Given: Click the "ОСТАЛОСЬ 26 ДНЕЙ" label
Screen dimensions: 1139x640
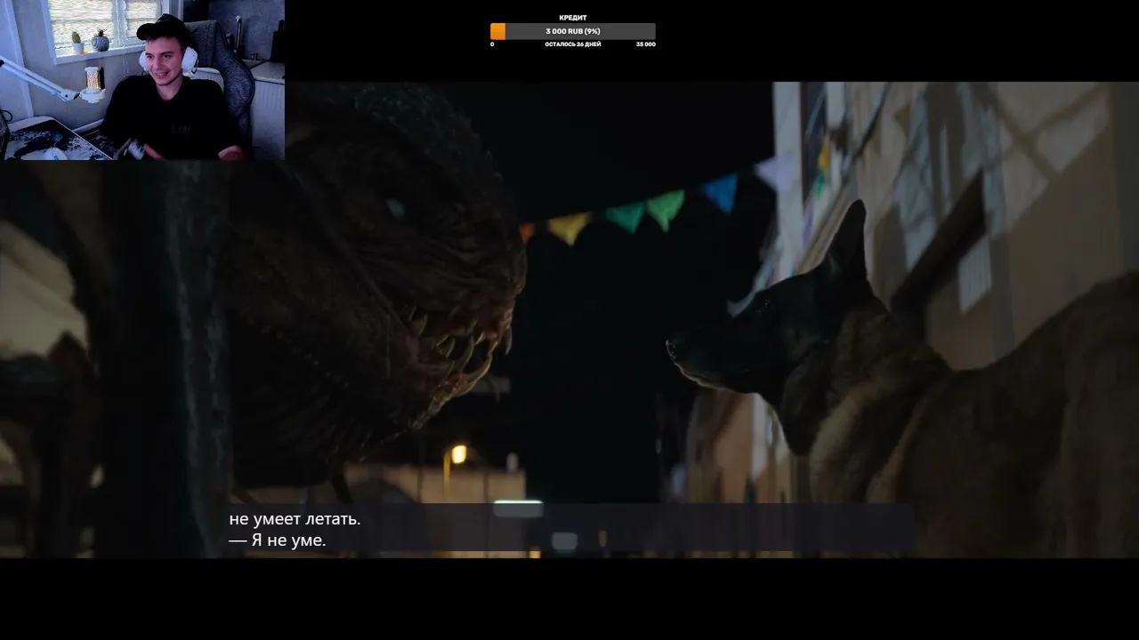Looking at the screenshot, I should (573, 44).
